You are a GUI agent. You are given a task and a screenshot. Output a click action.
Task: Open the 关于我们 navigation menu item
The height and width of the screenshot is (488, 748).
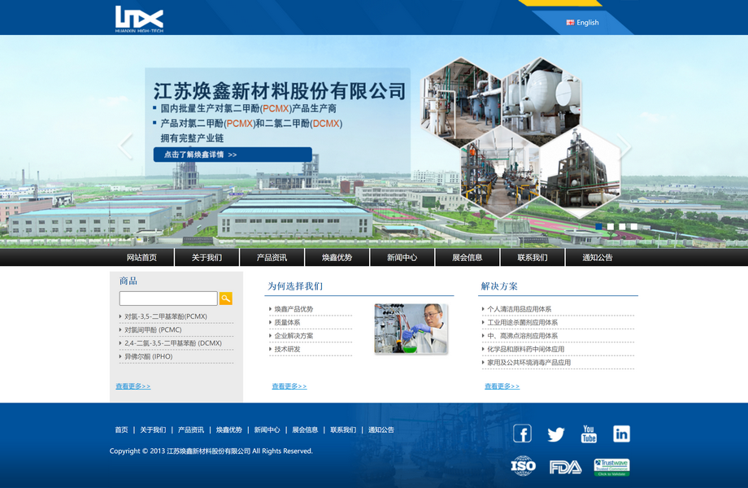(x=207, y=258)
